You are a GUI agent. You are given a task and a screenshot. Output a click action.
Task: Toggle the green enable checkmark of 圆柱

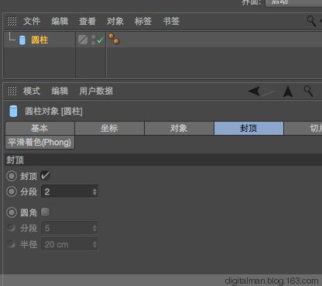(101, 40)
